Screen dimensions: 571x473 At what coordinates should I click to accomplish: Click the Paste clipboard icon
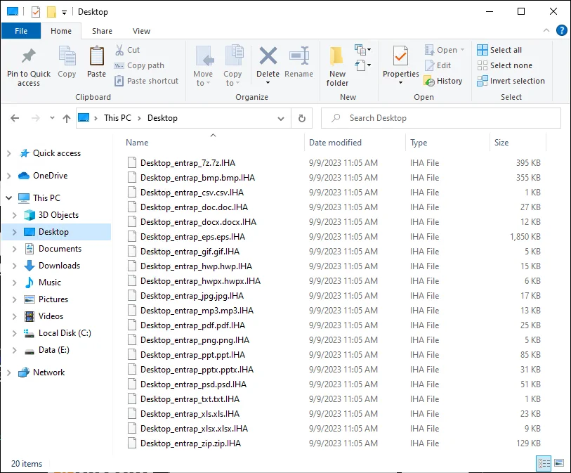tap(96, 57)
